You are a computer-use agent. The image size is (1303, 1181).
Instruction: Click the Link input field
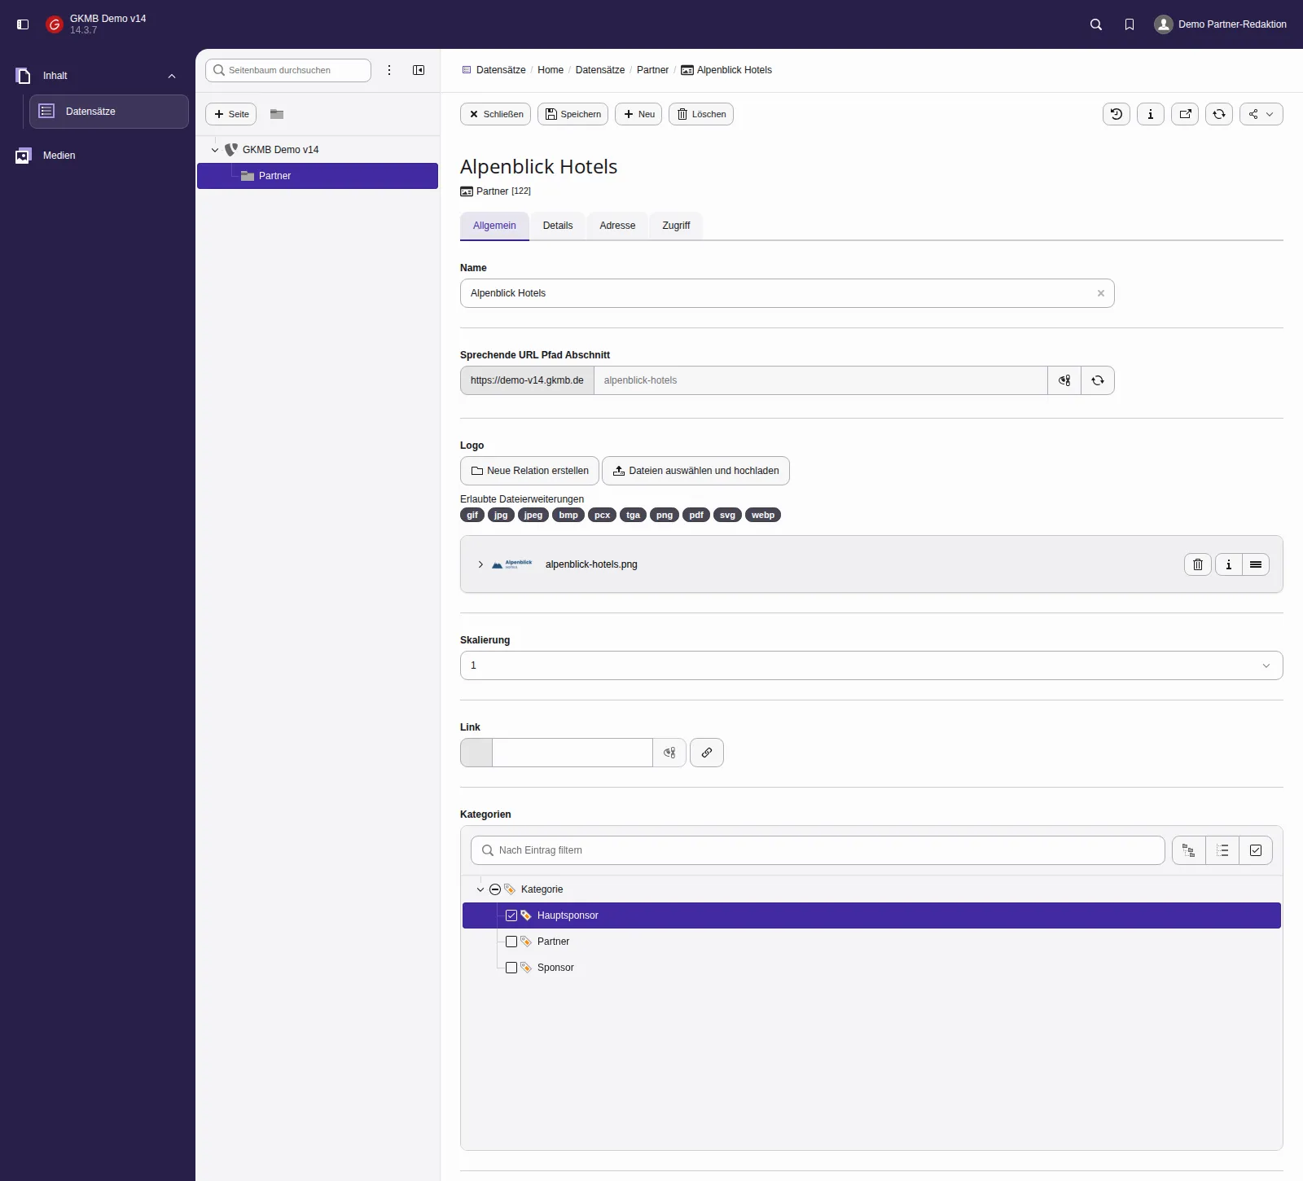[573, 753]
